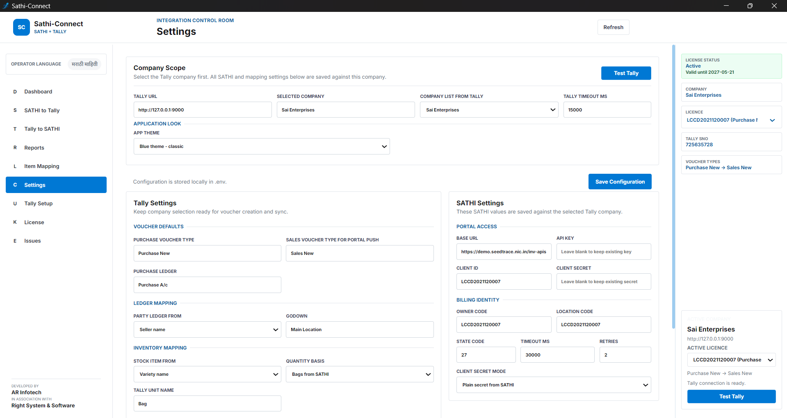
Task: Click the API Key field
Action: tap(604, 252)
